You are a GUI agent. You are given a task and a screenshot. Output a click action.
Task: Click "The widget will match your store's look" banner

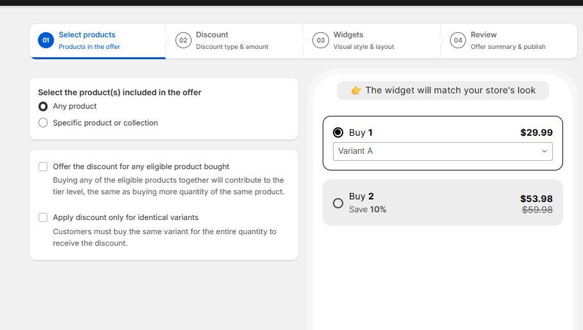[443, 91]
